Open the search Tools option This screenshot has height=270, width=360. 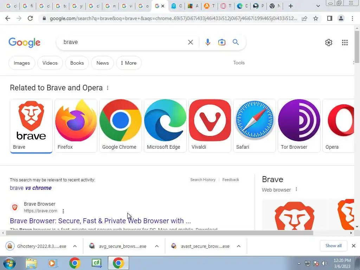point(239,63)
